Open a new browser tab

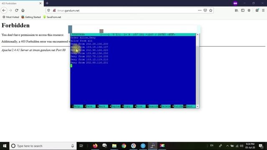coord(47,3)
